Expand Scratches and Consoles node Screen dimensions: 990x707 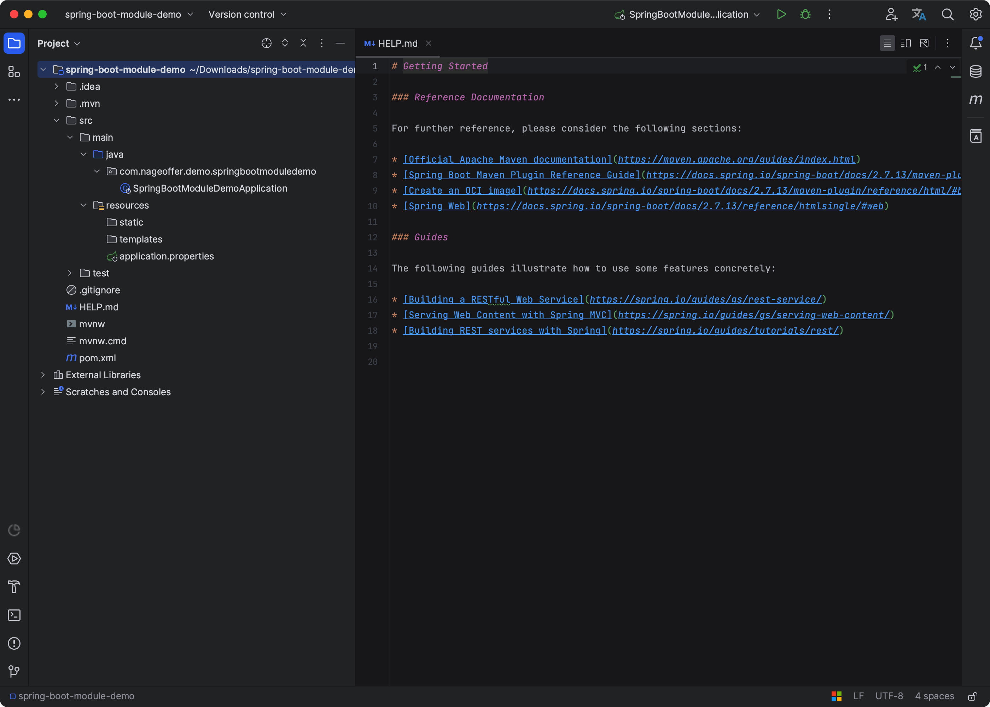[43, 392]
